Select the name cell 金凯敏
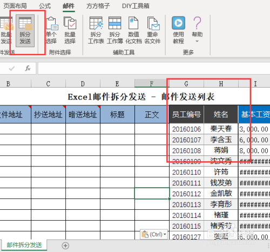270x252 pixels. [x=221, y=194]
